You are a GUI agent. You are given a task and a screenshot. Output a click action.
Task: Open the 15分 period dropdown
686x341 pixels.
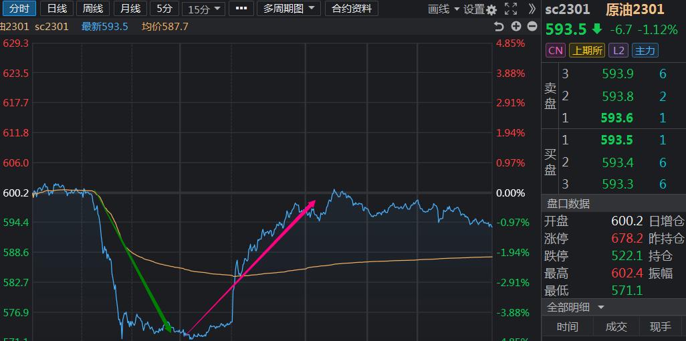click(x=203, y=9)
